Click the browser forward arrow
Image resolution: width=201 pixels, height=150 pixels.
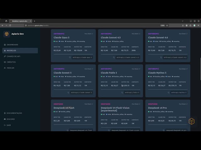[x=6, y=26]
